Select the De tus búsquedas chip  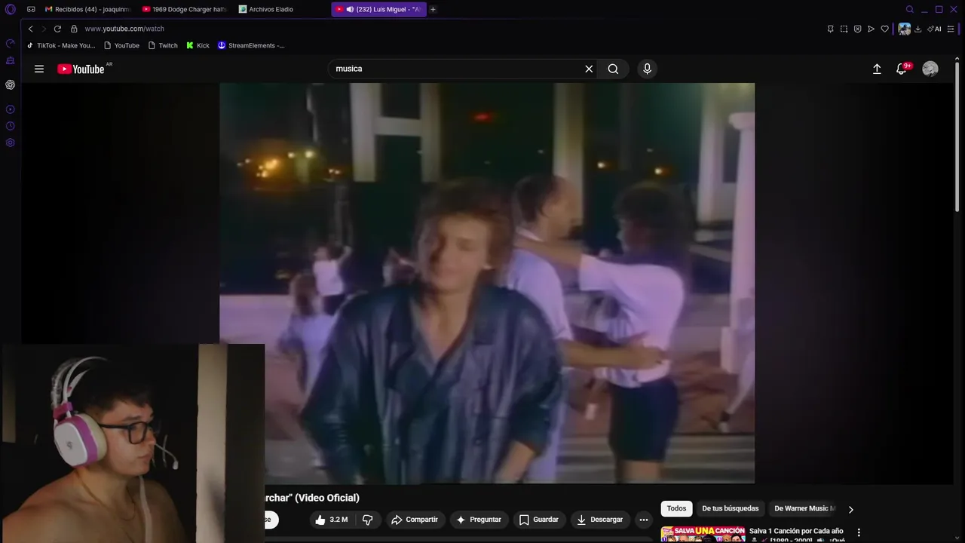click(x=731, y=508)
